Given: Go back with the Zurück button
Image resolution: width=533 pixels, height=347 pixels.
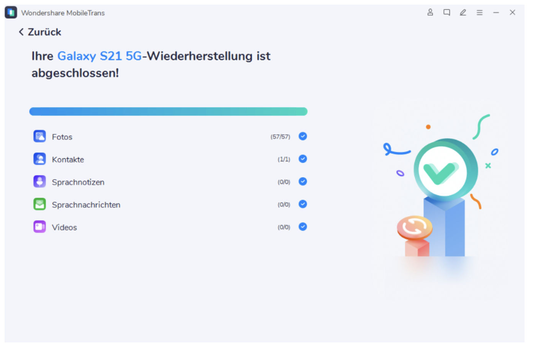Looking at the screenshot, I should pos(40,32).
